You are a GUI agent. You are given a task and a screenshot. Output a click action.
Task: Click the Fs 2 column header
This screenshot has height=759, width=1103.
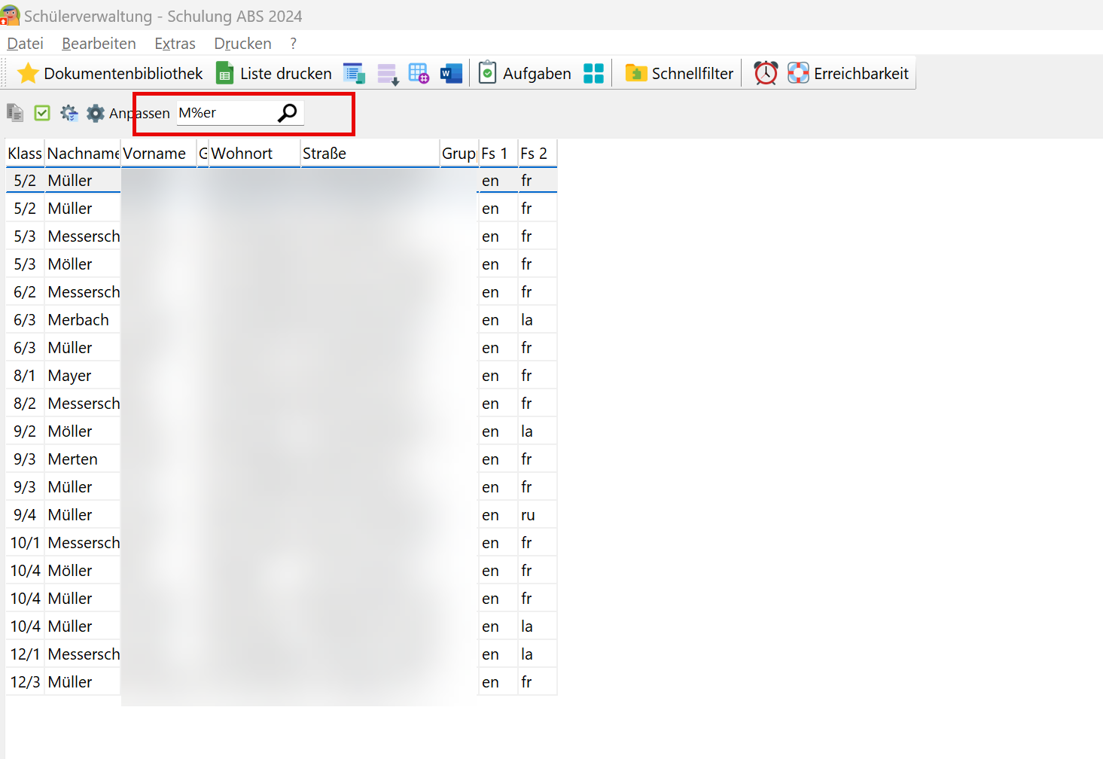[x=537, y=154]
